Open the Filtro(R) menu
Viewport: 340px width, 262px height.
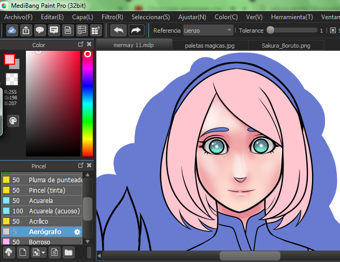[x=112, y=17]
